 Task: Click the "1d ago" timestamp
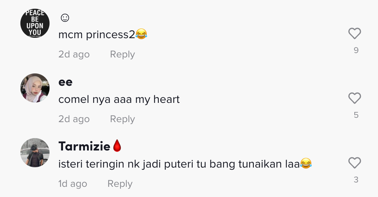(x=73, y=184)
